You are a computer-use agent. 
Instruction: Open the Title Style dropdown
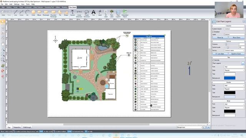(234, 70)
